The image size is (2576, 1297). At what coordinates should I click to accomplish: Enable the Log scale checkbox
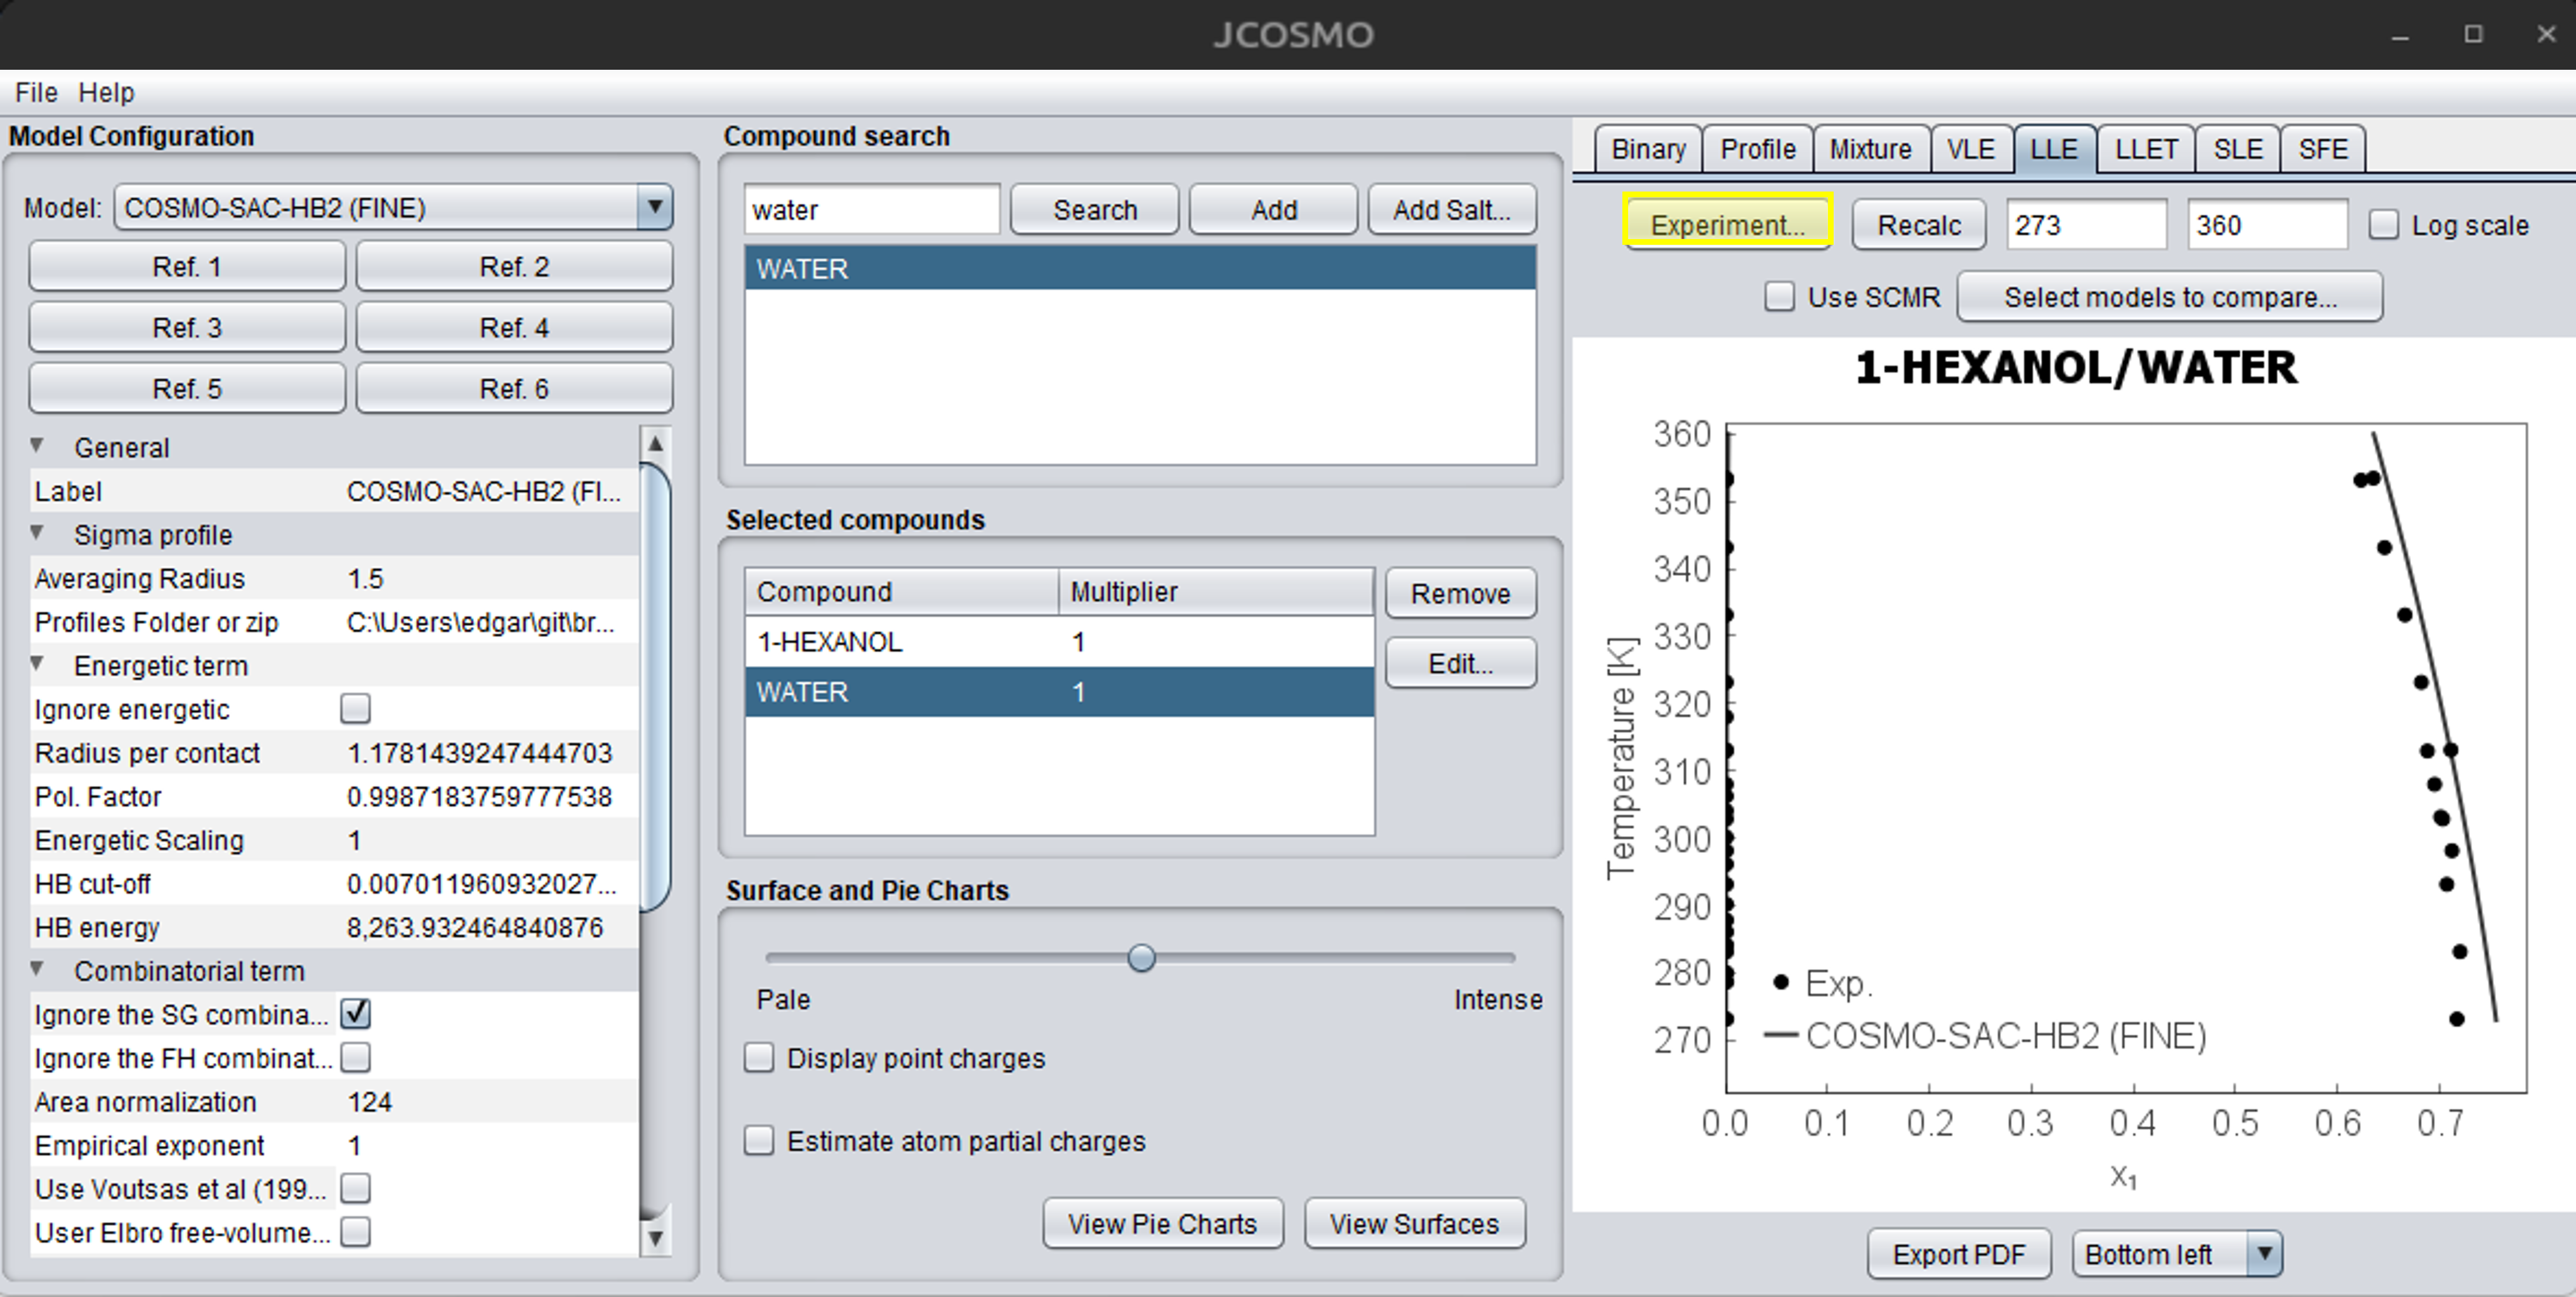pos(2383,225)
